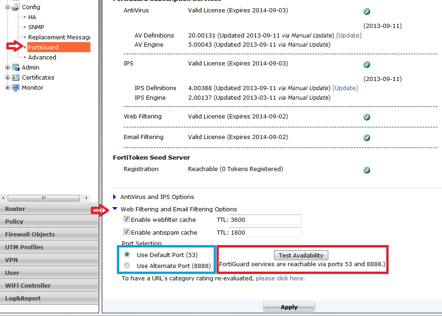The width and height of the screenshot is (442, 316).
Task: Toggle Enable antispam cache checkbox
Action: [126, 232]
